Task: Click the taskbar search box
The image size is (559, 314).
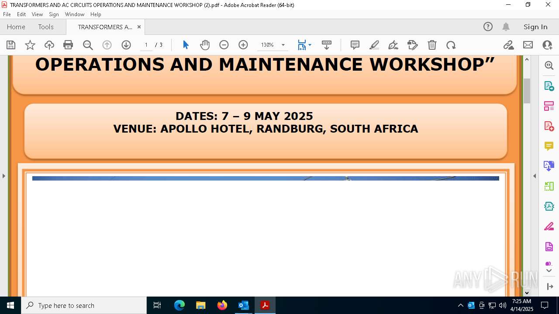Action: tap(84, 305)
